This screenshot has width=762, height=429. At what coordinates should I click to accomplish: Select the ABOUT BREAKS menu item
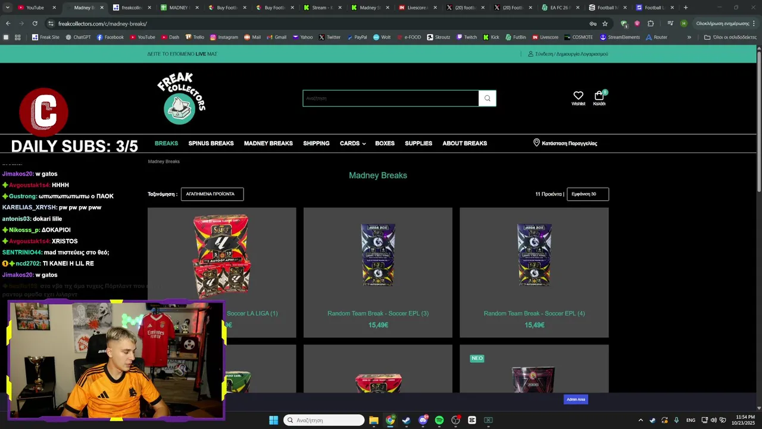click(x=465, y=144)
